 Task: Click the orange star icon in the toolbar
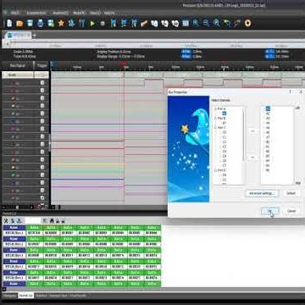click(x=61, y=23)
